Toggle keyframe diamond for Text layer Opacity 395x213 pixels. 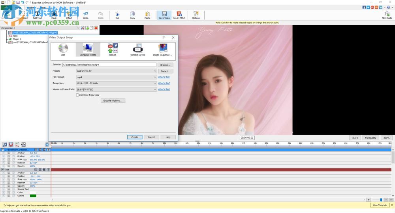tap(9, 186)
